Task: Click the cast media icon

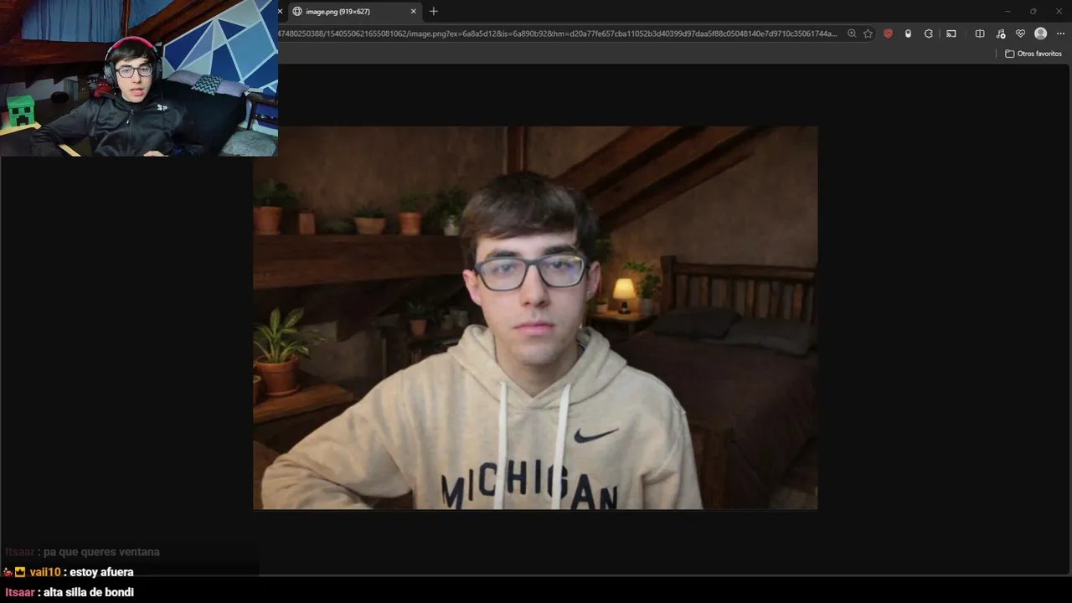Action: pyautogui.click(x=951, y=33)
